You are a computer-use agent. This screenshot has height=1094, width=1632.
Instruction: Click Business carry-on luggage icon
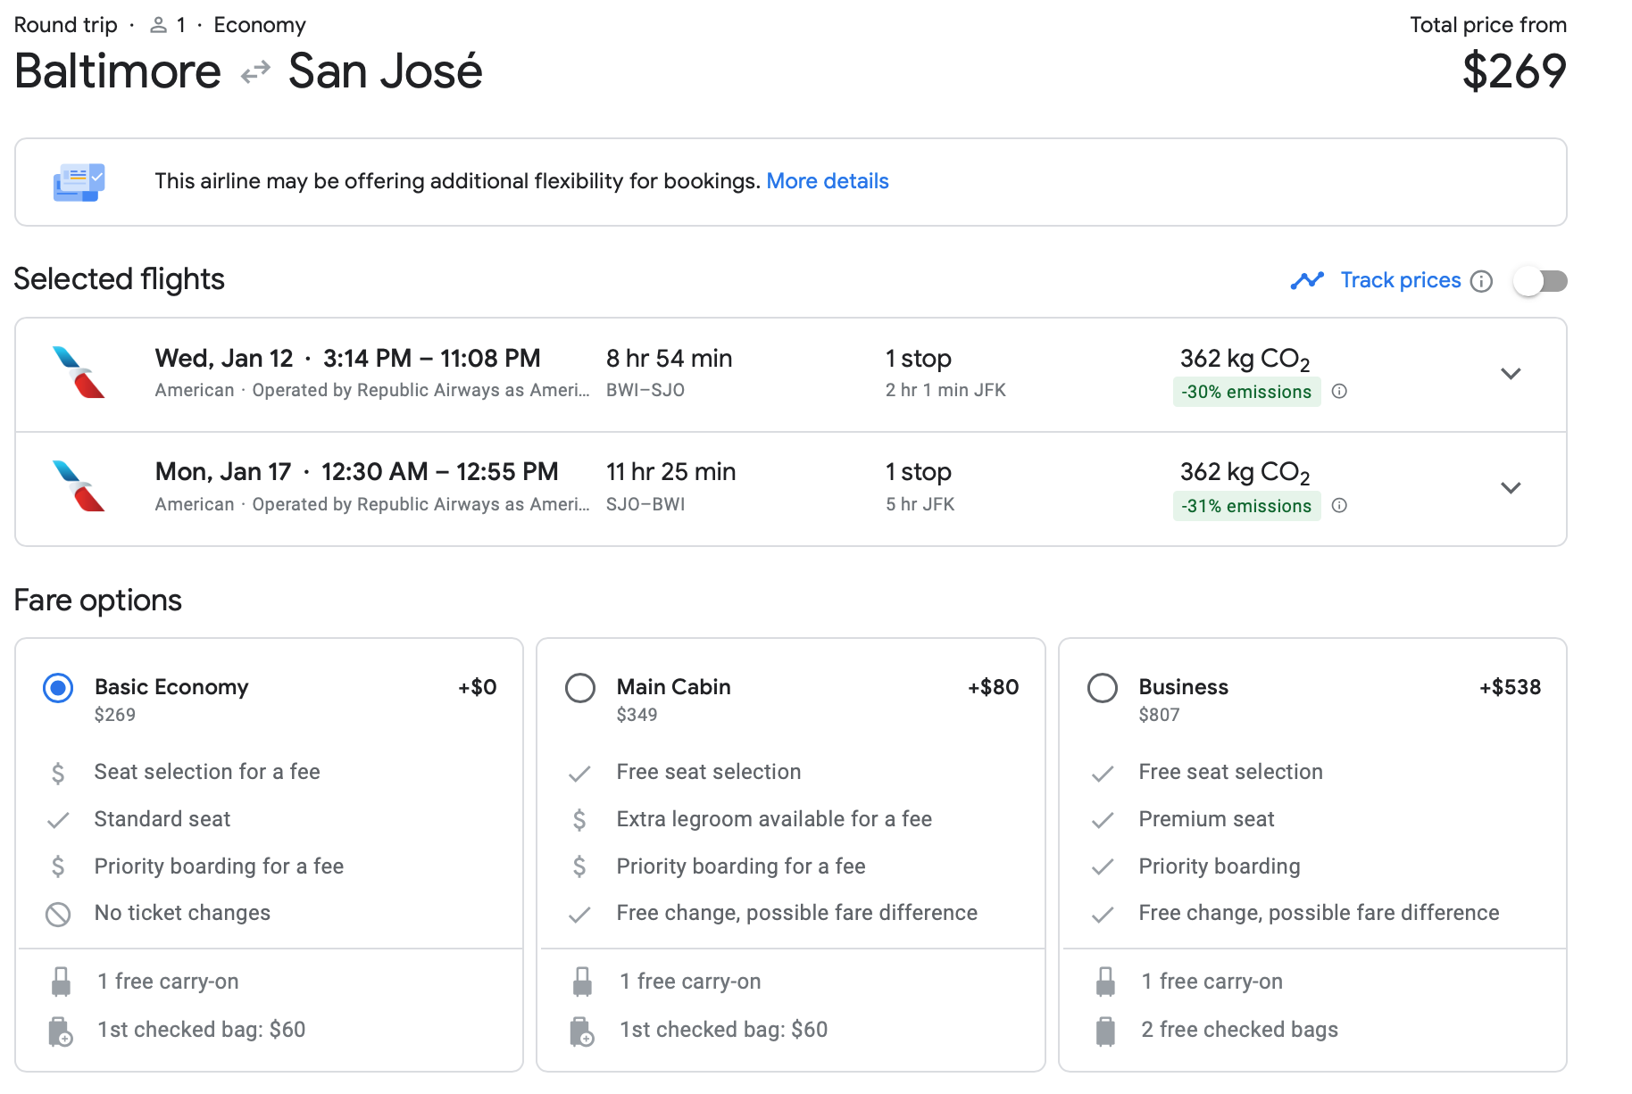tap(1105, 982)
